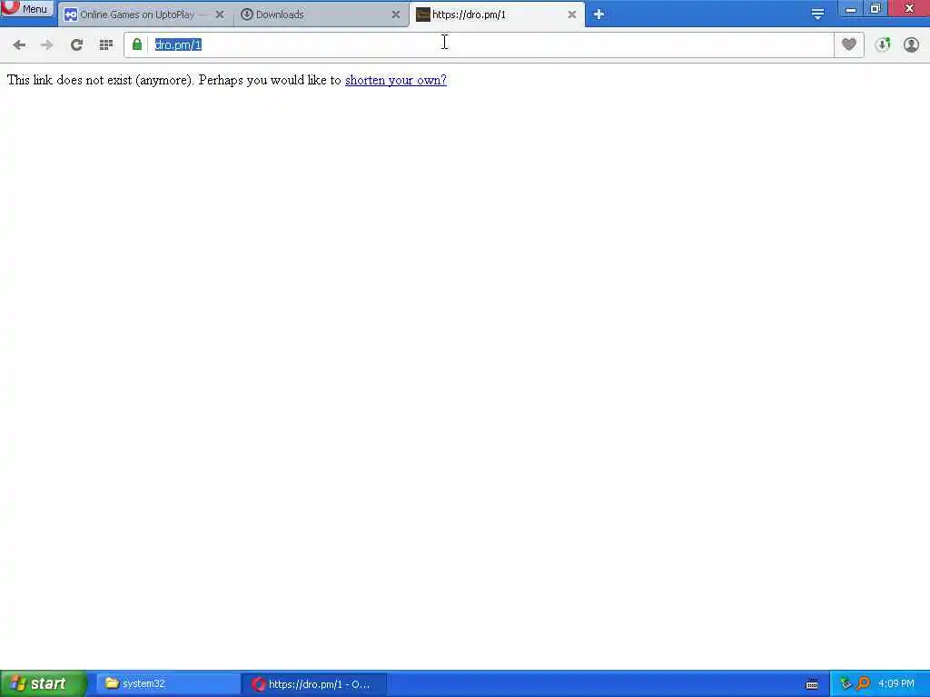Open the Opera Menu button
Viewport: 930px width, 697px height.
(x=27, y=8)
